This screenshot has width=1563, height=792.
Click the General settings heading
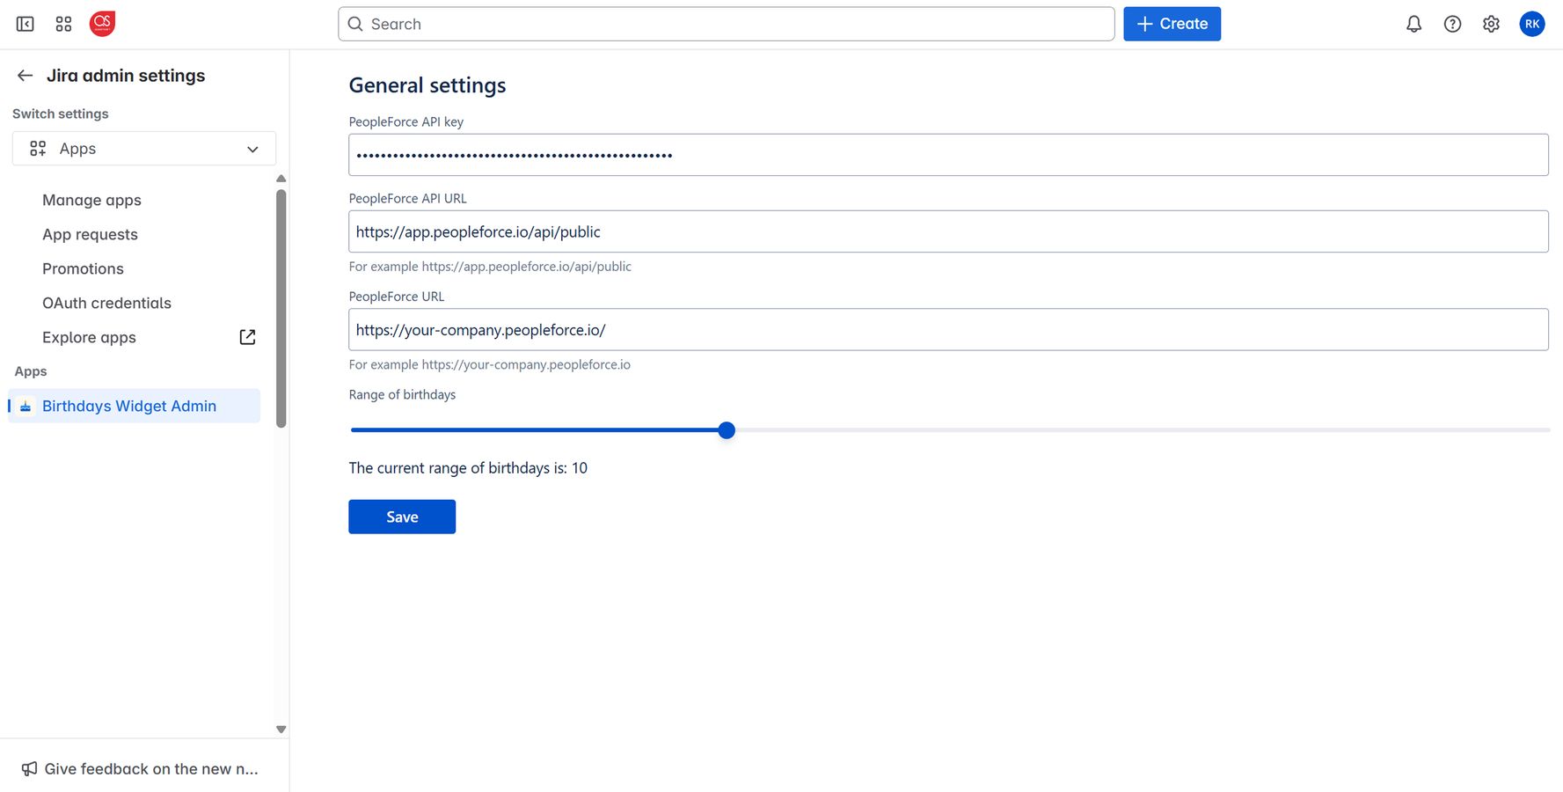[x=427, y=85]
